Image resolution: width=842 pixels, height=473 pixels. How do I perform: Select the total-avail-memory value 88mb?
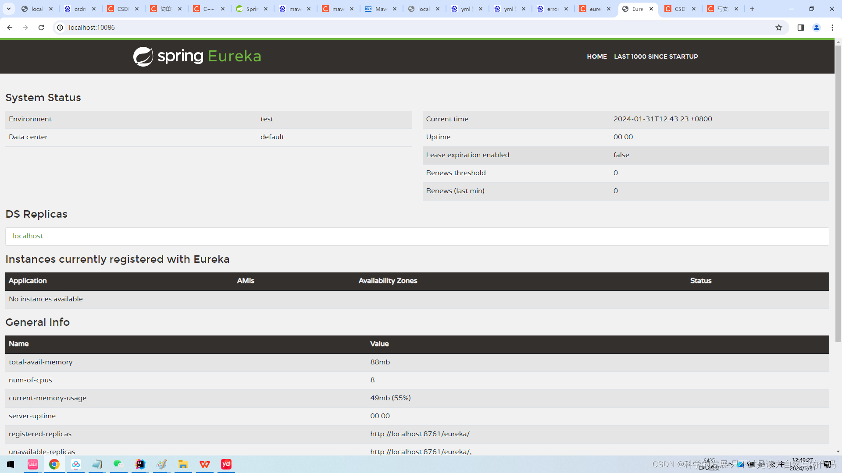[x=380, y=362]
